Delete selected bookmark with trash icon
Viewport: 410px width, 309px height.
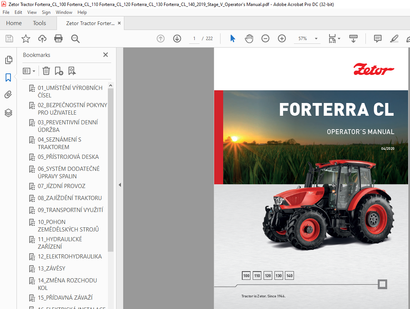46,71
